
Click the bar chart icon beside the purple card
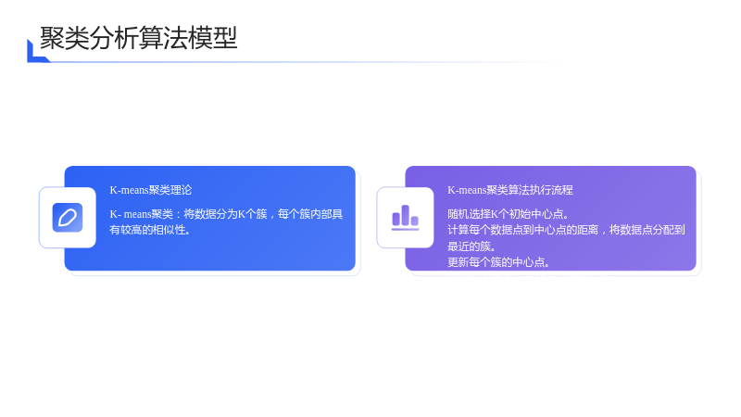point(405,218)
